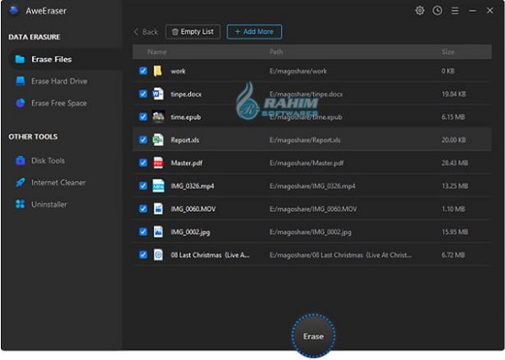
Task: Select the Report.xls row
Action: [x=311, y=140]
